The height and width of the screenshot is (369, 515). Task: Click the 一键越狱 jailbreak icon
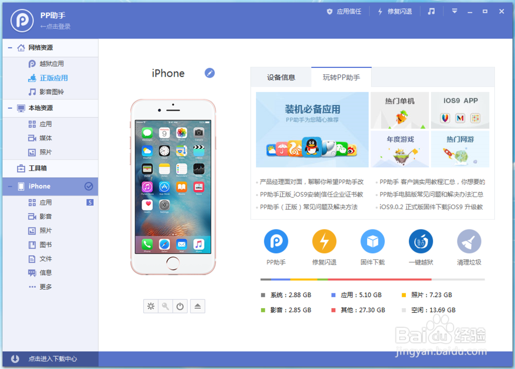[421, 241]
